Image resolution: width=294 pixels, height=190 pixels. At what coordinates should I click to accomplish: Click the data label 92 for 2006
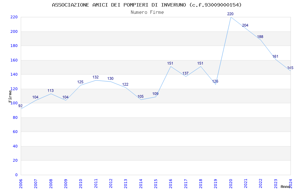[20, 106]
